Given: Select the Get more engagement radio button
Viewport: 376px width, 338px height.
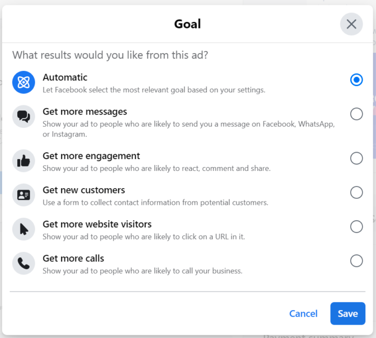Looking at the screenshot, I should point(356,158).
